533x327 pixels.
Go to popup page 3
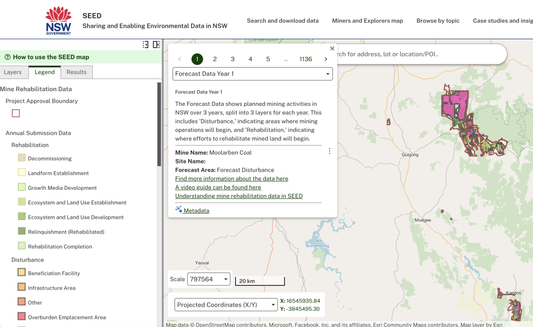[233, 59]
